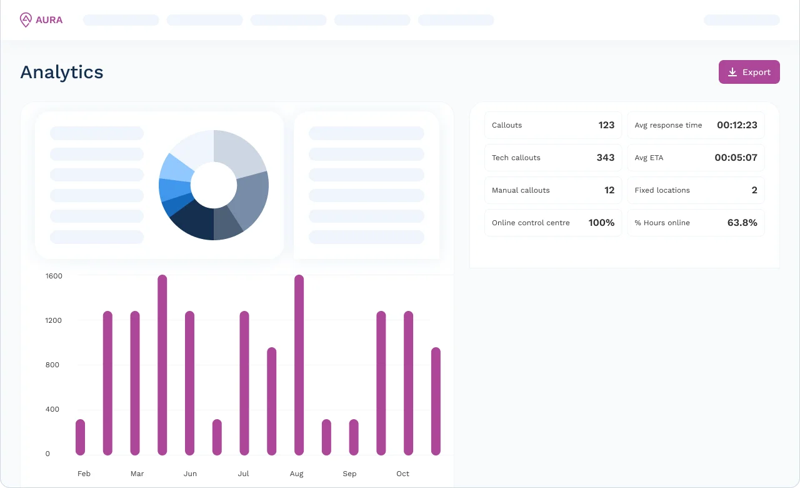Open the Tech callouts stat card
This screenshot has width=800, height=488.
click(x=552, y=158)
